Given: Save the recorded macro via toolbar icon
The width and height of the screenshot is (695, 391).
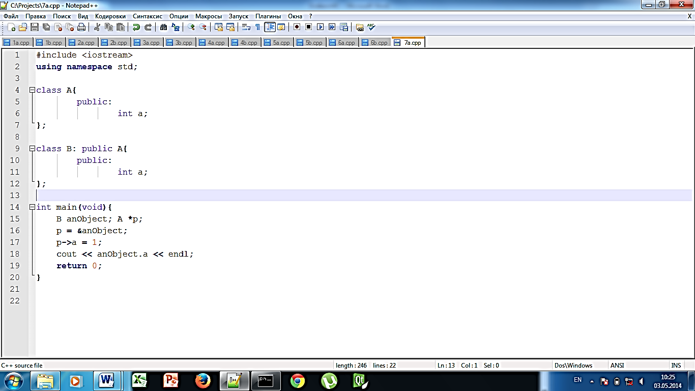Looking at the screenshot, I should click(x=344, y=27).
